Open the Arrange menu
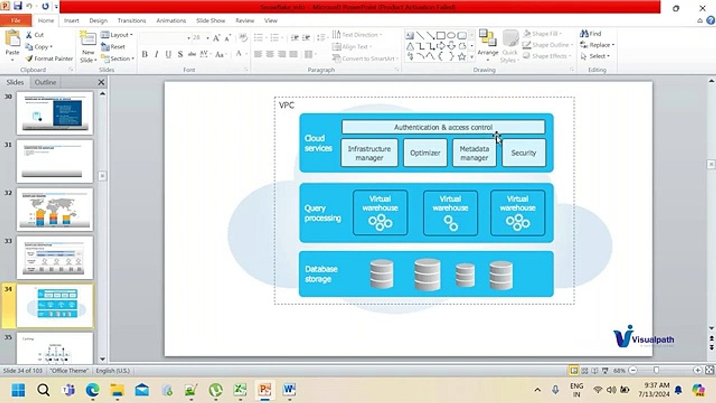716x403 pixels. coord(488,46)
